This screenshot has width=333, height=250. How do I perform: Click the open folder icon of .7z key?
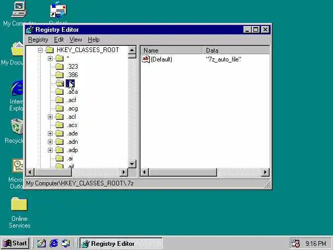click(x=60, y=83)
